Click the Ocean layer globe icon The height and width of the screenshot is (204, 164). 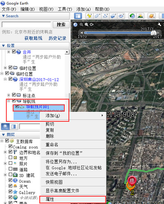15,181
